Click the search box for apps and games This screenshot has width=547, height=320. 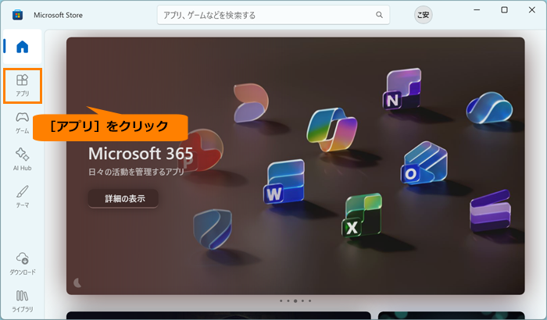(x=273, y=15)
